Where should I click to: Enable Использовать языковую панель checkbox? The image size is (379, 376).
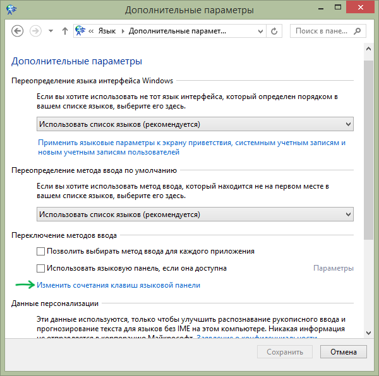[40, 268]
